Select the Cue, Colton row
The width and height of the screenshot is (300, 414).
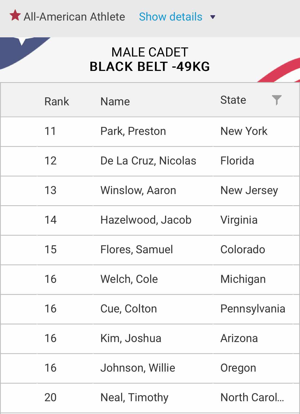click(x=150, y=309)
